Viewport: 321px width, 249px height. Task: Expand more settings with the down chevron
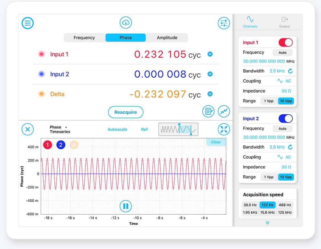[x=267, y=223]
